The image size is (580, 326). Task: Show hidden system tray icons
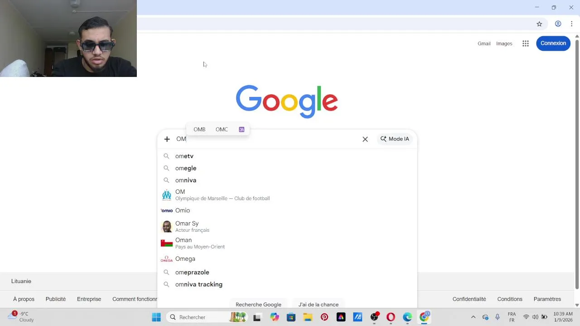point(473,317)
